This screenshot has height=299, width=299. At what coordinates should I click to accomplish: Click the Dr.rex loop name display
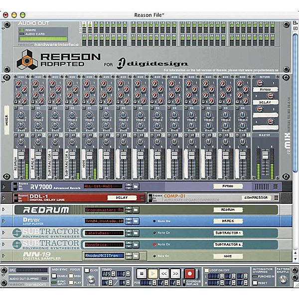tap(104, 221)
